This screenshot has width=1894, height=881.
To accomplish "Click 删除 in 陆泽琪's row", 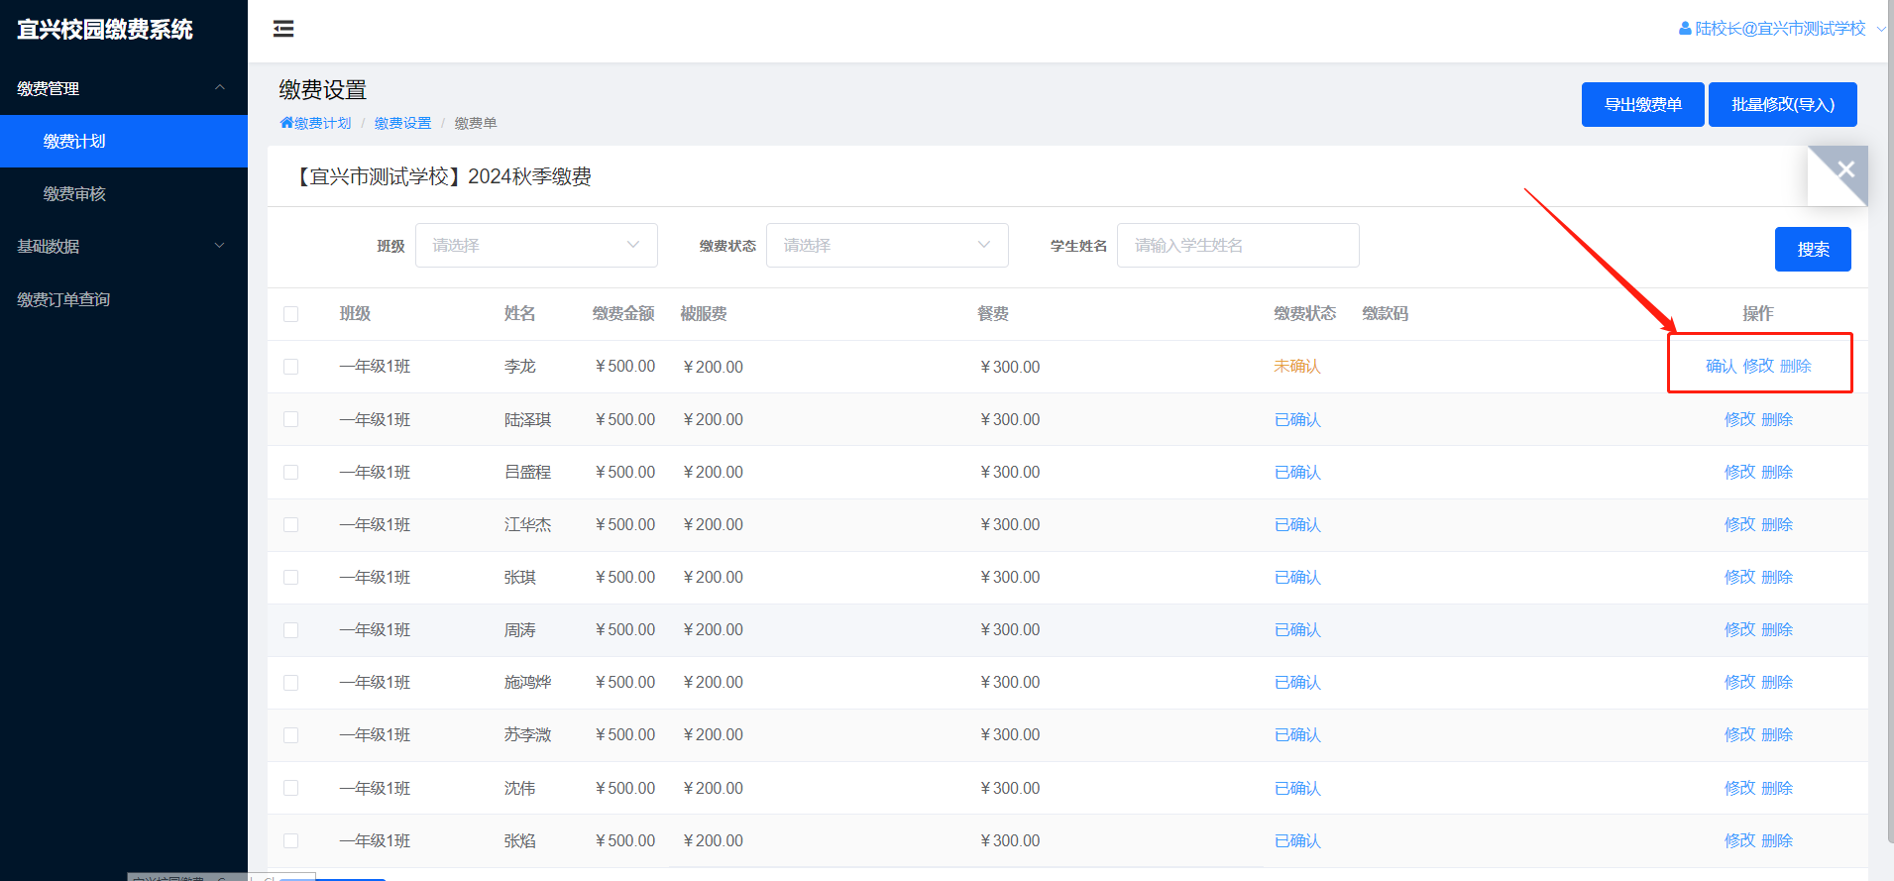I will (1777, 419).
